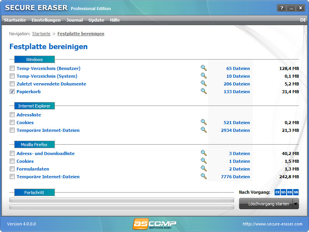Open magnifier next to Papierkorb
This screenshot has height=232, width=309.
pos(204,91)
